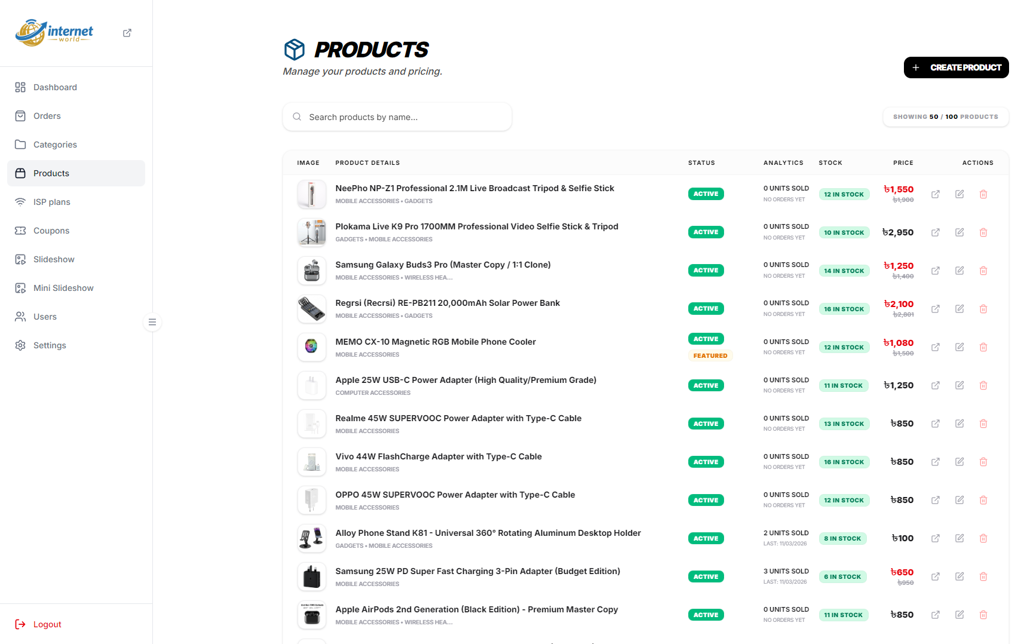Edit the MEMO CX-10 Phone Cooler entry
This screenshot has height=644, width=1024.
point(959,347)
